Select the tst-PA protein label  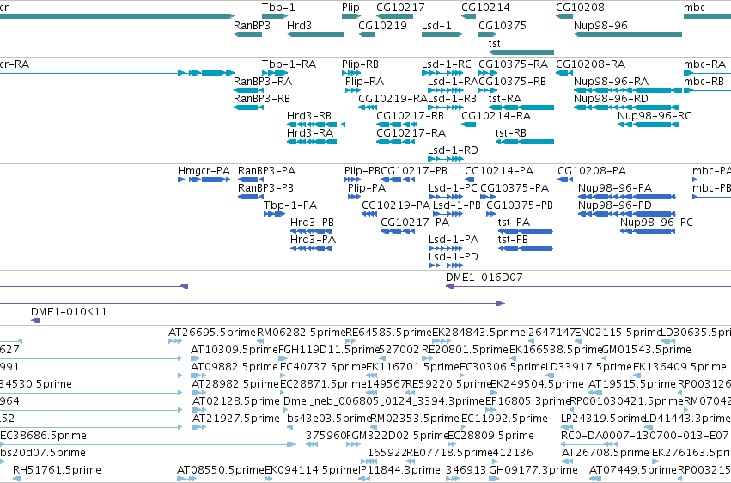[x=514, y=223]
